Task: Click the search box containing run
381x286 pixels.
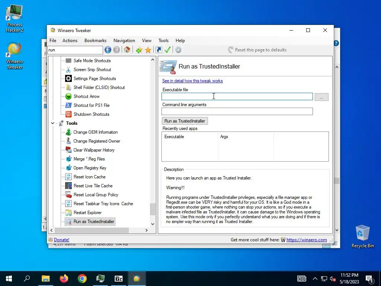Action: pyautogui.click(x=75, y=50)
